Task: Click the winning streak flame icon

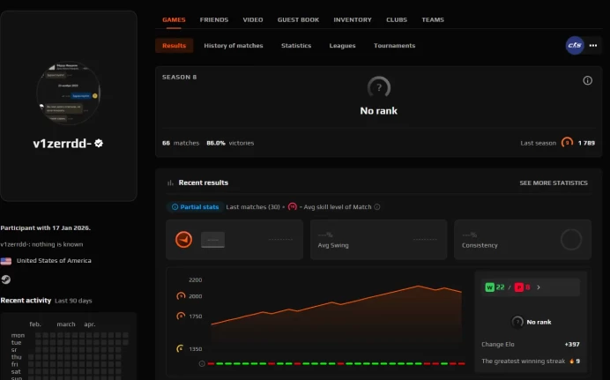Action: [x=571, y=361]
